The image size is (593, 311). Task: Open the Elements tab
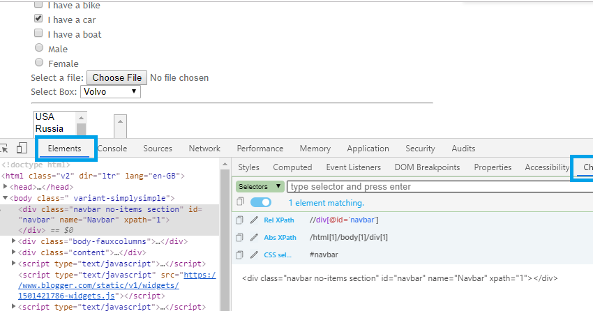(x=64, y=149)
